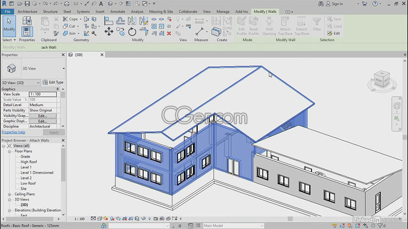Select the Modify tool

pyautogui.click(x=9, y=26)
